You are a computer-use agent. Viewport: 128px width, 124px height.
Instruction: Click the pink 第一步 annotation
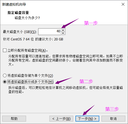click(91, 23)
